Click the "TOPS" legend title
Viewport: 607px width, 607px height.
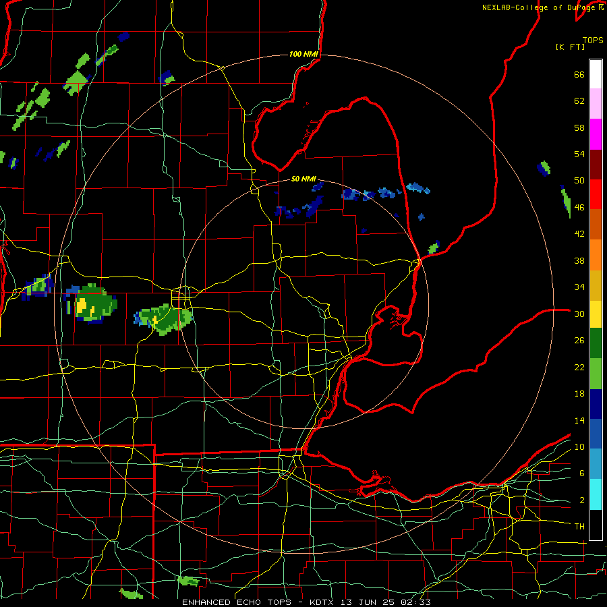click(x=593, y=40)
